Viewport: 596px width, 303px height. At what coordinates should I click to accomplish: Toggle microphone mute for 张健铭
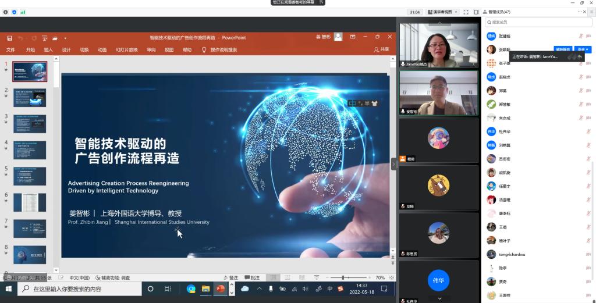pos(580,36)
